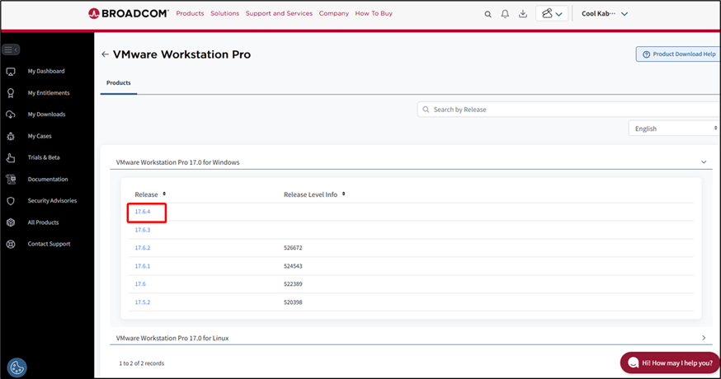Screen dimensions: 721x379
Task: Click release level value 522389
Action: click(293, 284)
